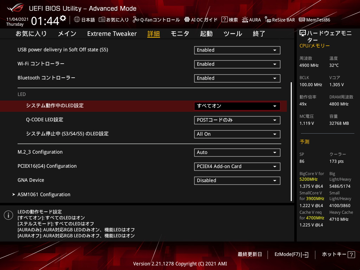The height and width of the screenshot is (270, 360).
Task: Switch to 終了 tab
Action: click(259, 33)
